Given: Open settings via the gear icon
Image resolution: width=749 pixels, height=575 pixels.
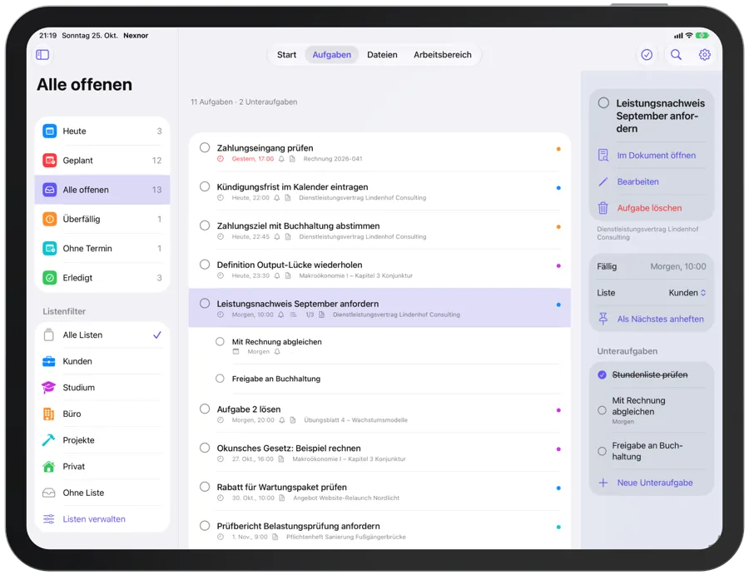Looking at the screenshot, I should [x=705, y=55].
